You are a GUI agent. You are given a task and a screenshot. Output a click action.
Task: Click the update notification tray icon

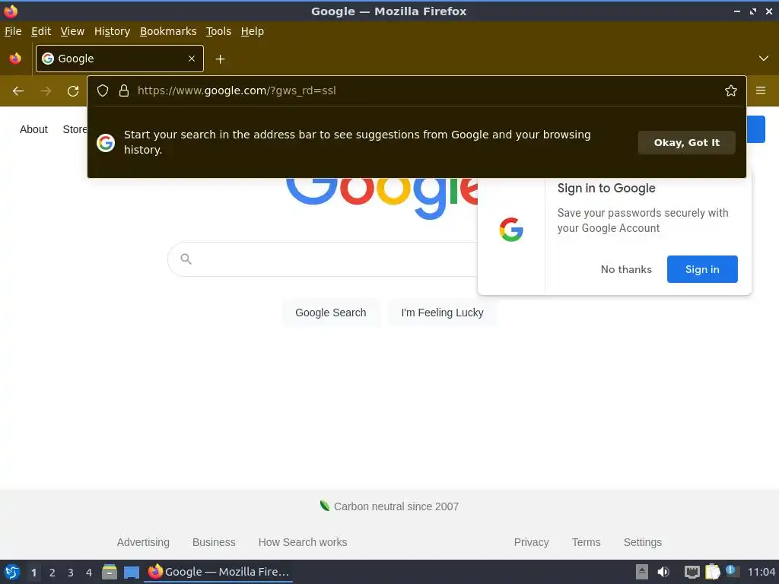[x=732, y=570]
